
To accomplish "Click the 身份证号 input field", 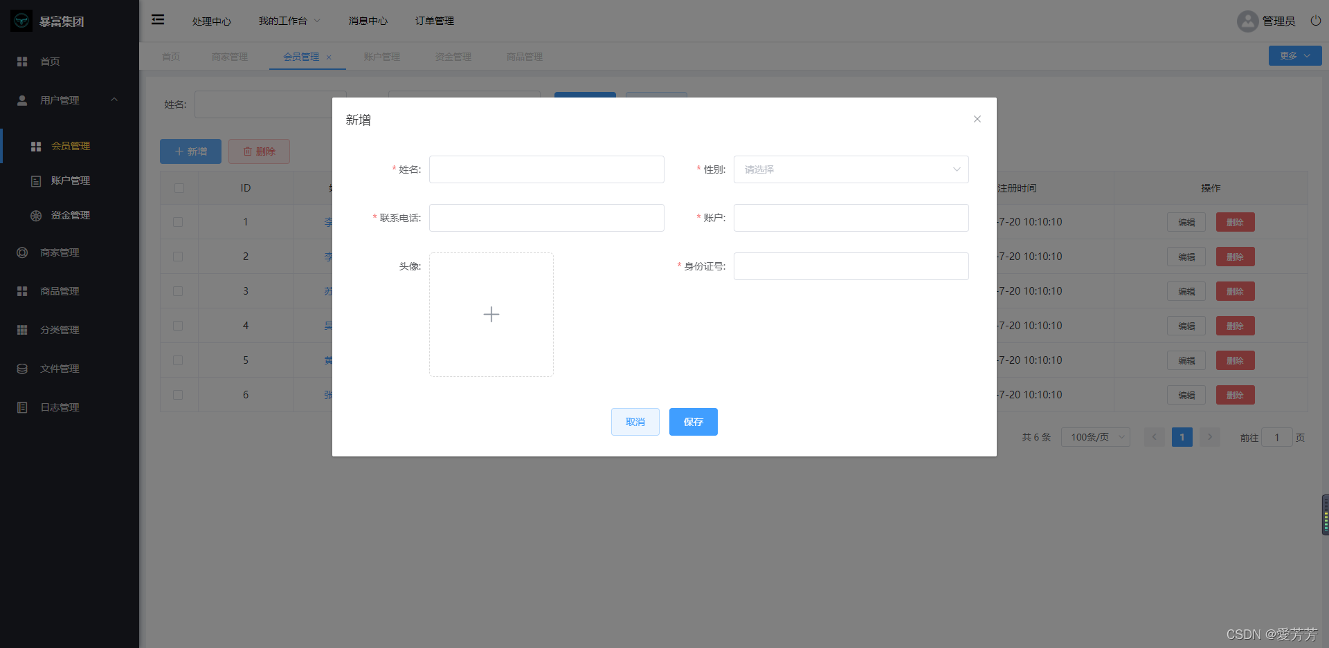I will (851, 266).
